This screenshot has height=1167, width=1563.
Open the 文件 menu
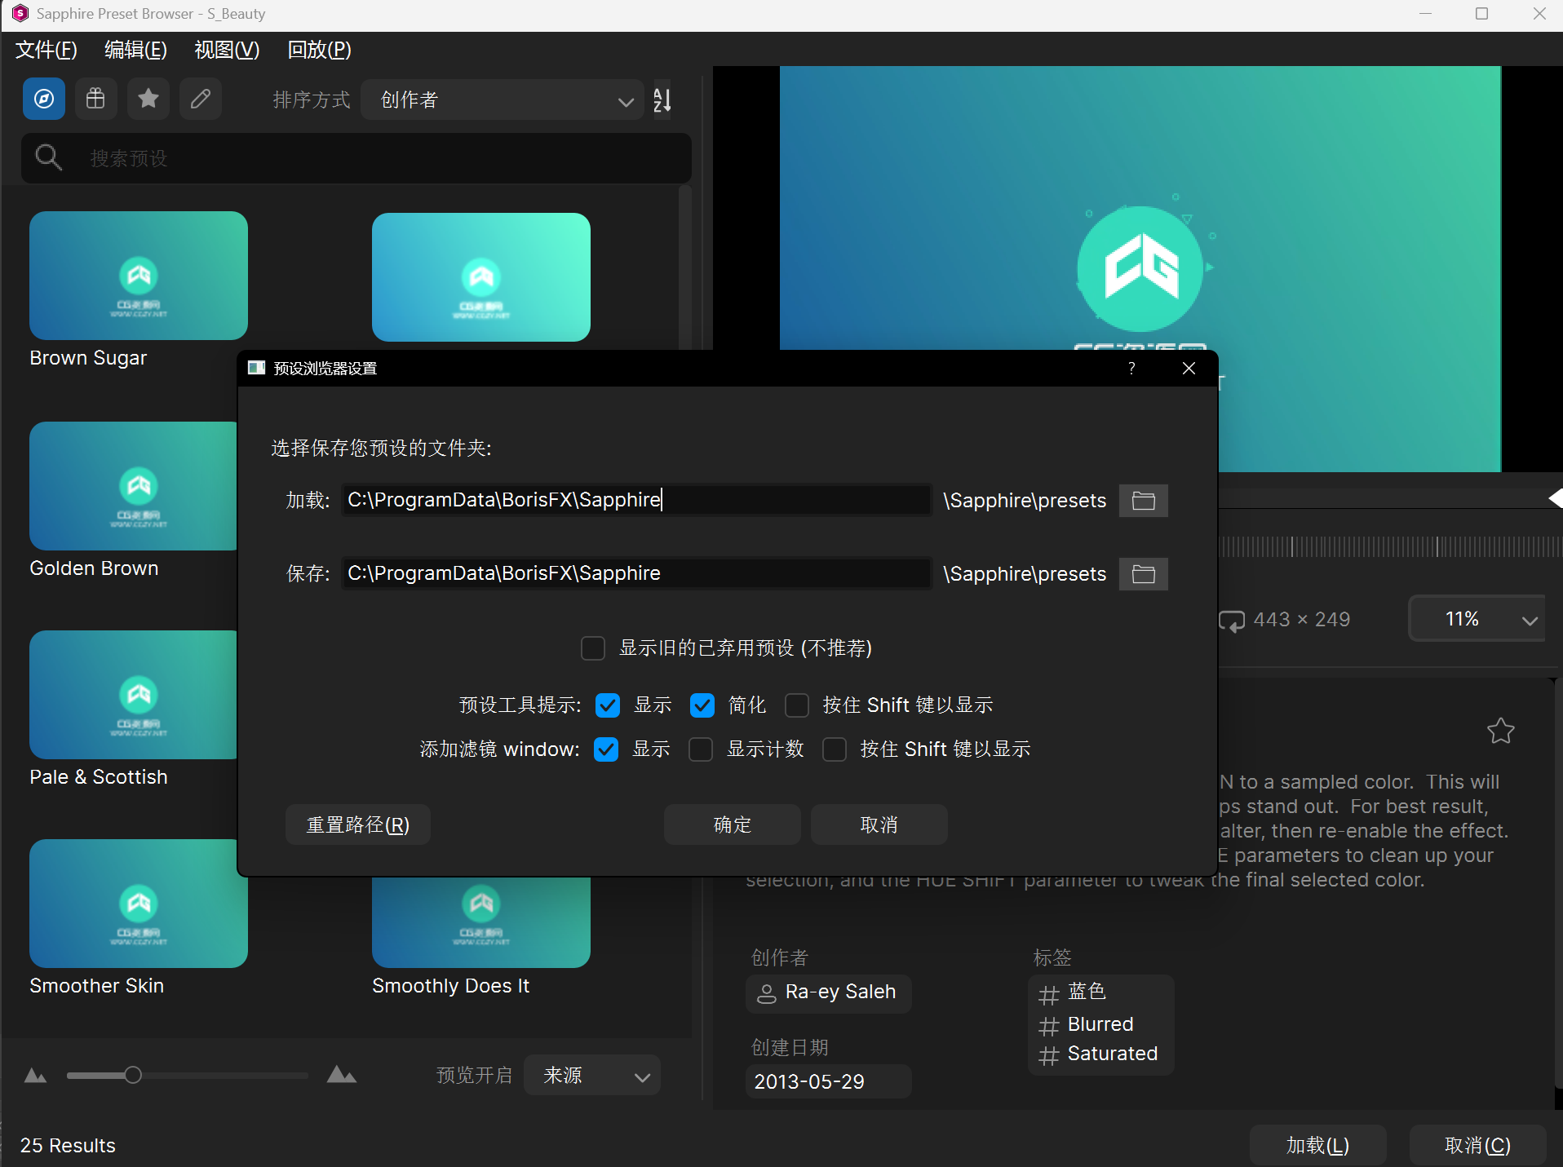tap(46, 50)
